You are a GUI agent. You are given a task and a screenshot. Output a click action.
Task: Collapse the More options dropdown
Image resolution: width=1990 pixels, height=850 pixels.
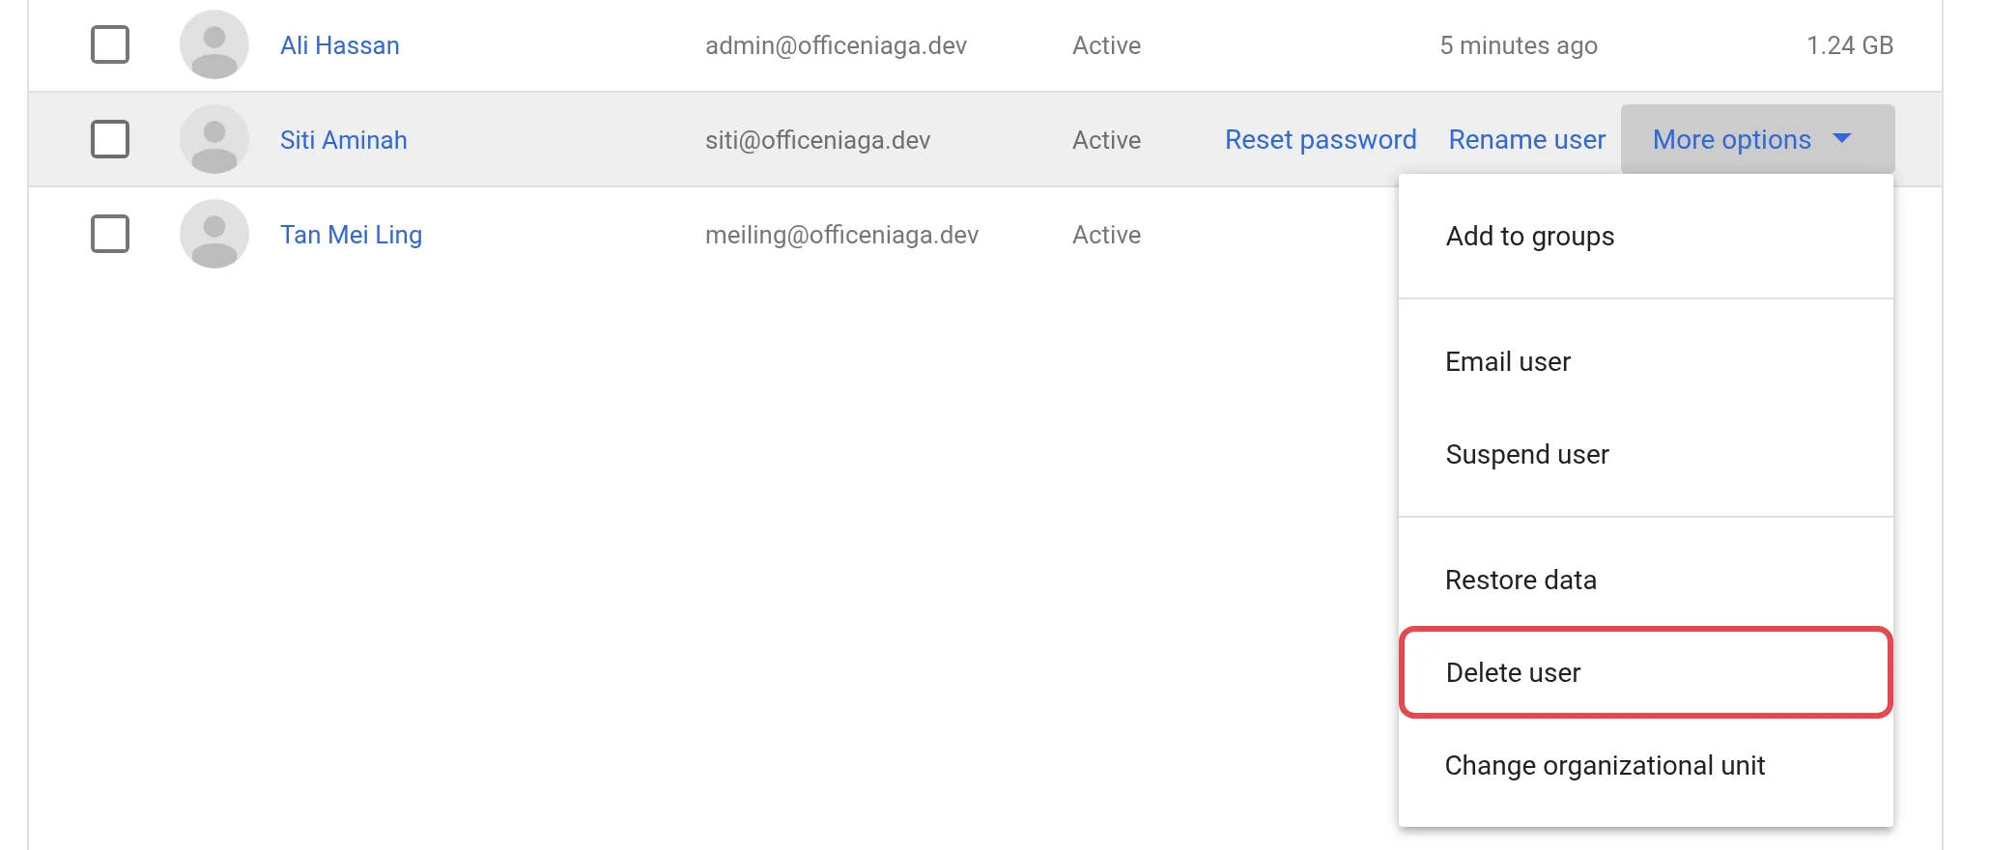(1757, 139)
